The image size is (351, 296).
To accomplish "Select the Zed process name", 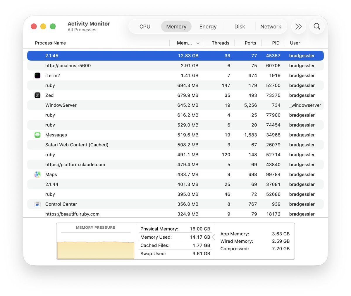I will (x=49, y=95).
